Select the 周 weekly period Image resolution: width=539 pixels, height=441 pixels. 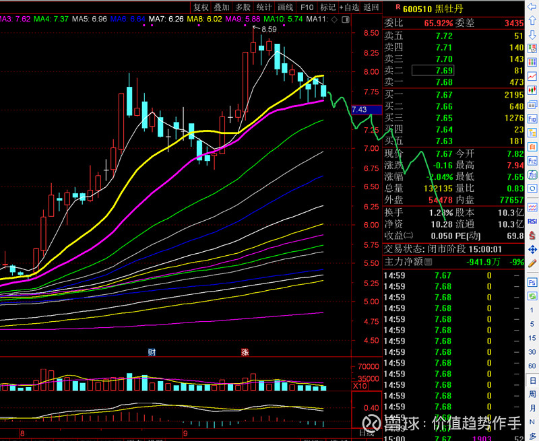point(532,394)
